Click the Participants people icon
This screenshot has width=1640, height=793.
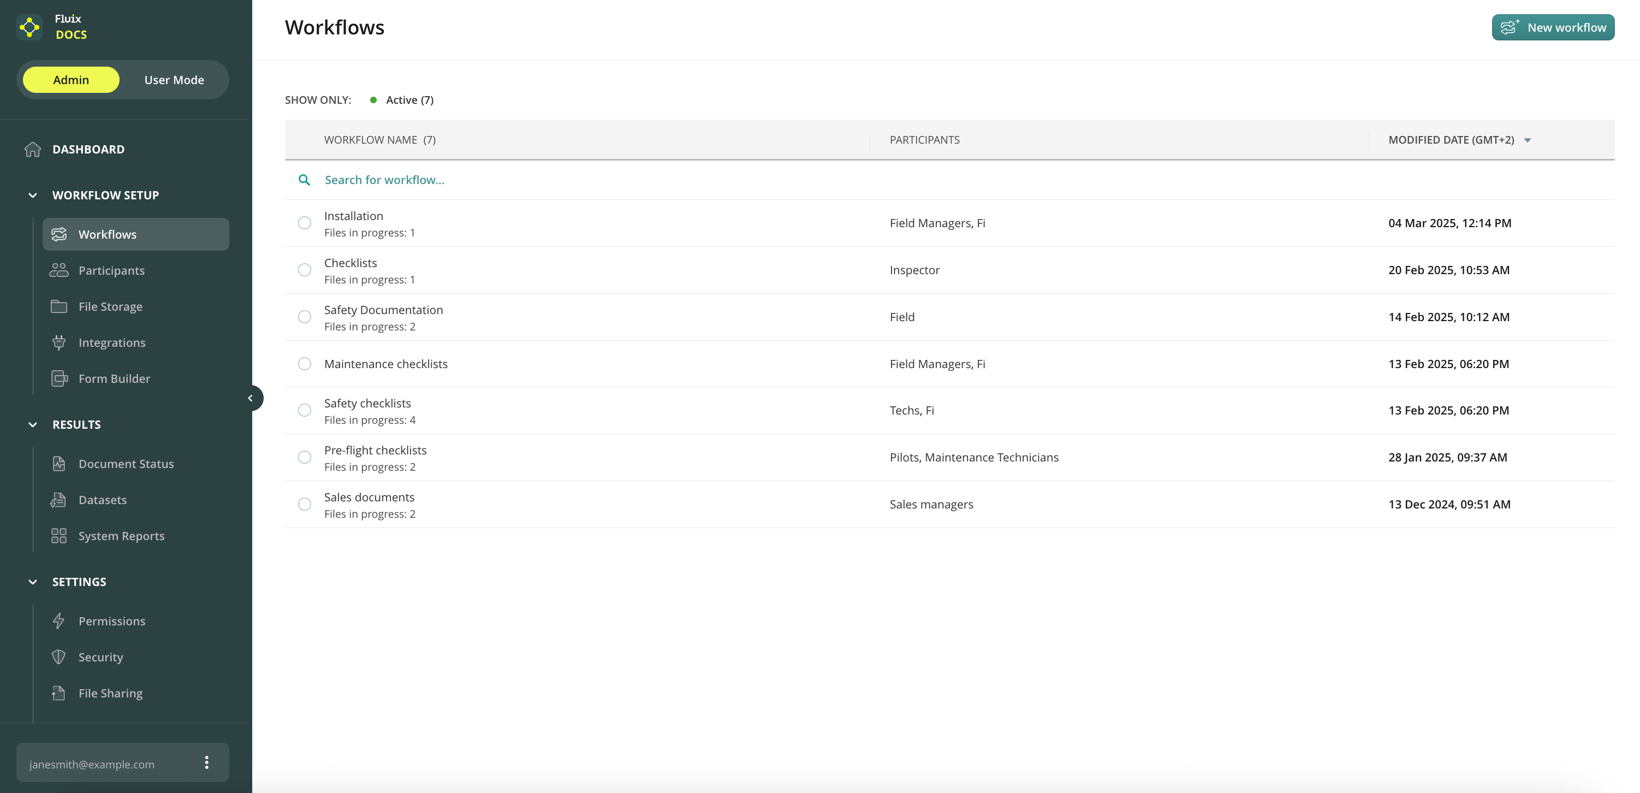click(58, 270)
